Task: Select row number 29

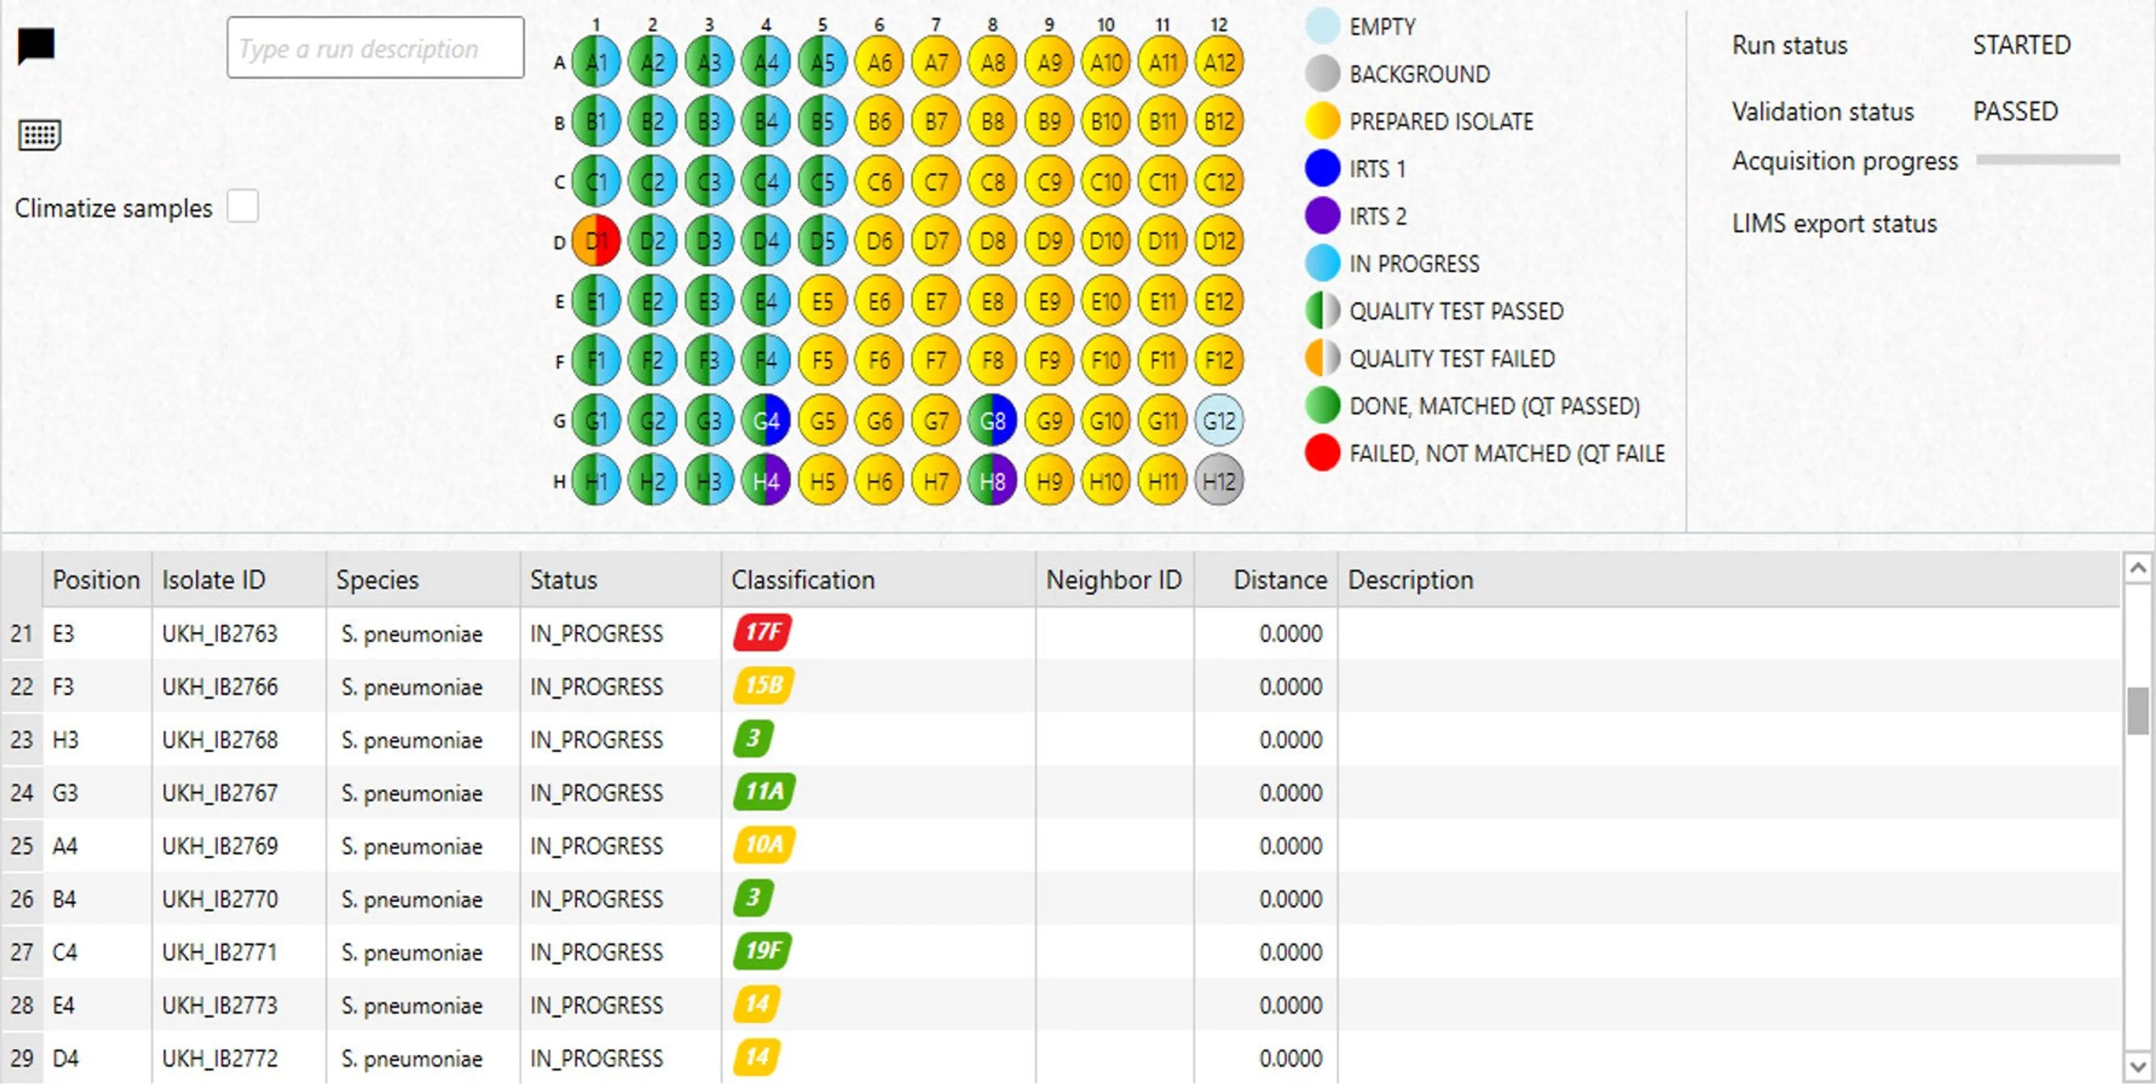Action: tap(22, 1057)
